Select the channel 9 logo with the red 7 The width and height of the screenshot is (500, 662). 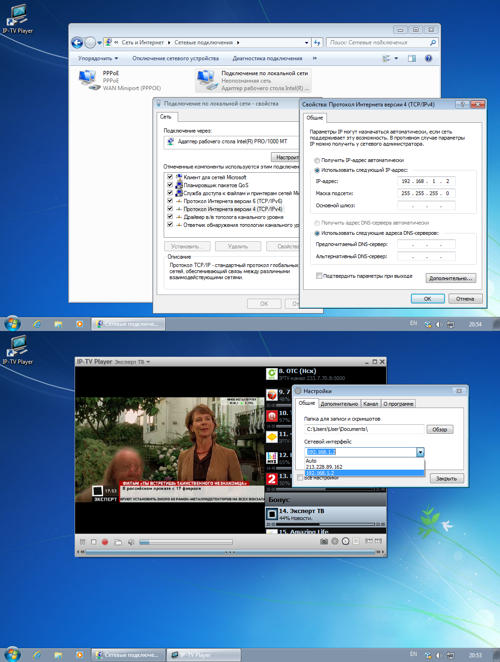coord(272,395)
